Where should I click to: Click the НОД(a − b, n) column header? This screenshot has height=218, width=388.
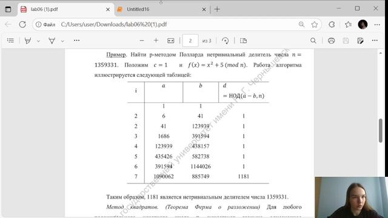(x=244, y=96)
